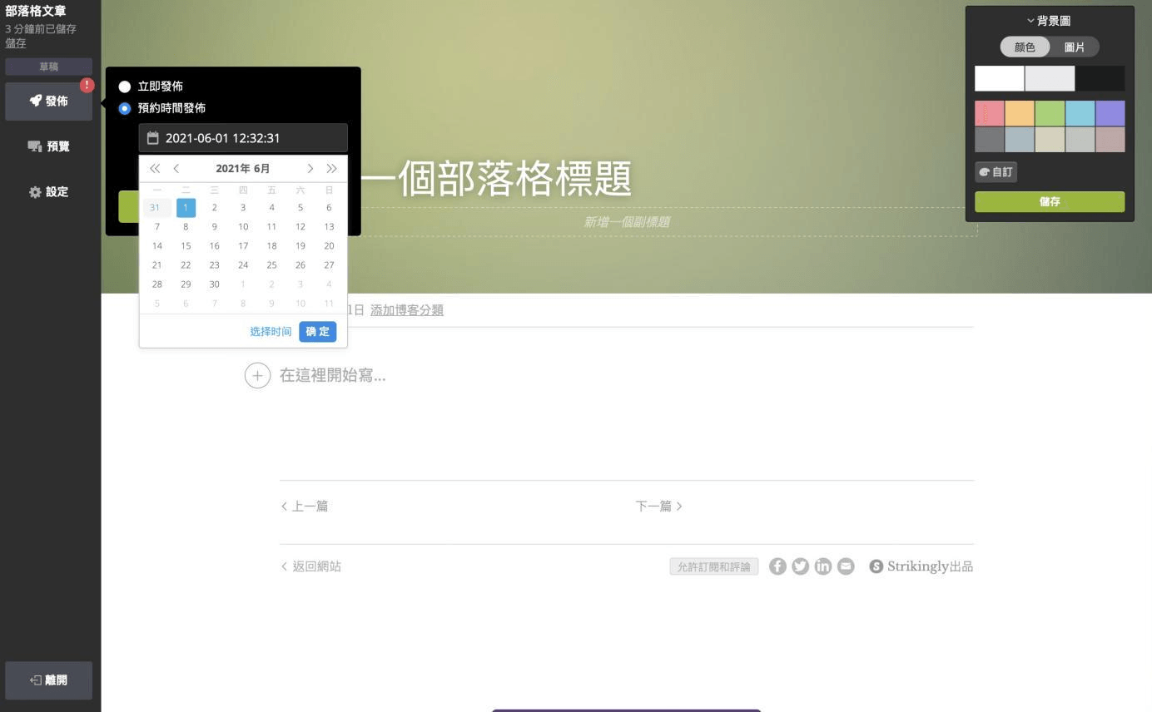Select the purple background color swatch

[x=1110, y=112]
